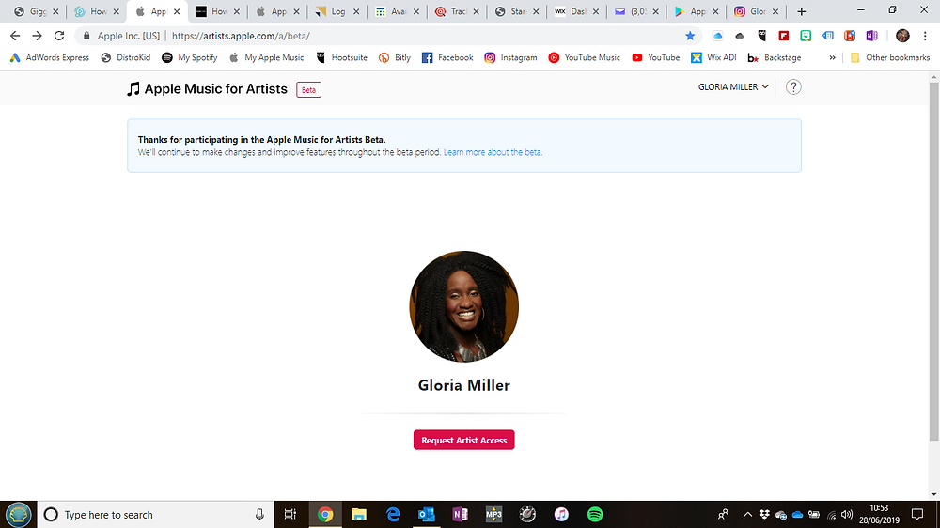Open a new browser tab
This screenshot has height=528, width=940.
[x=801, y=11]
